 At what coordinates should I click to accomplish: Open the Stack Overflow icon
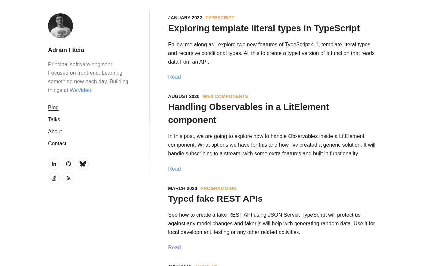click(x=54, y=178)
